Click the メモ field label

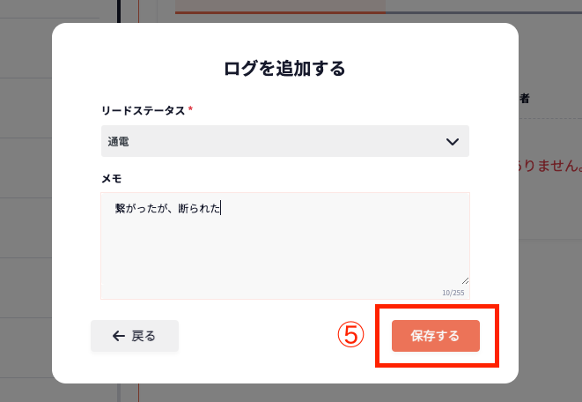111,179
